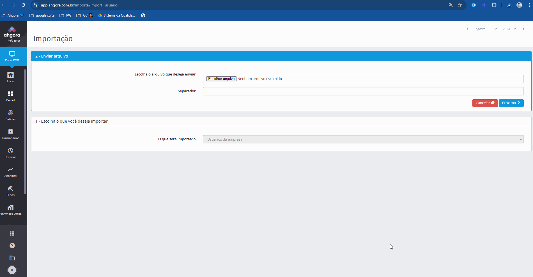Open browser downloads icon
Viewport: 533px width, 277px height.
point(509,5)
